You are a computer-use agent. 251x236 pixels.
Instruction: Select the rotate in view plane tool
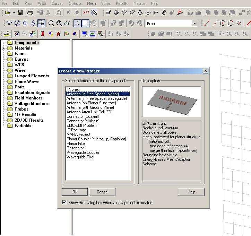[x=17, y=23]
